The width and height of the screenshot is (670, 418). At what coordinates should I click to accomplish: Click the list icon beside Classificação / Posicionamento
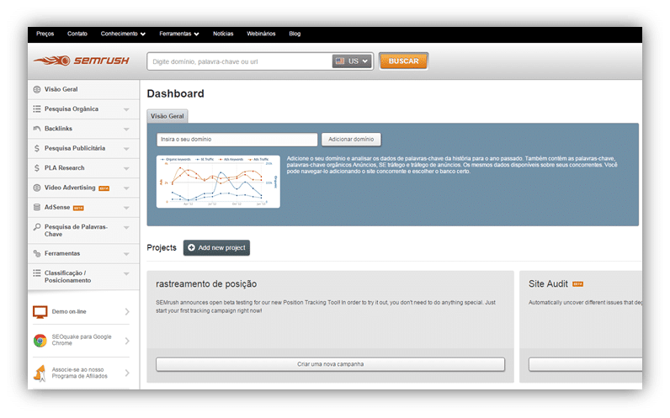37,272
